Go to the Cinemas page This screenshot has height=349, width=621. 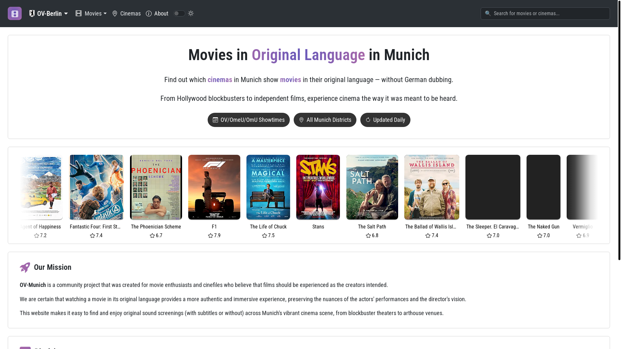pos(126,14)
